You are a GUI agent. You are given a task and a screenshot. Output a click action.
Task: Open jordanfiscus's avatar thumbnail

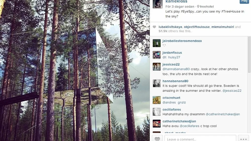[156, 55]
